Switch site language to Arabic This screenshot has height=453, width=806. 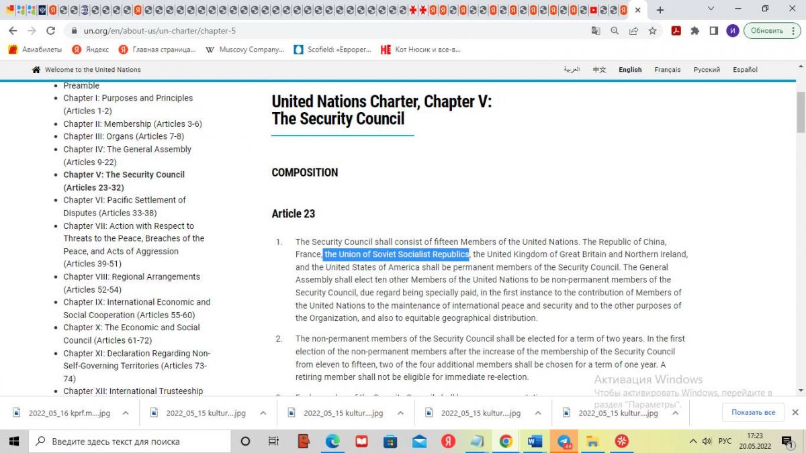[572, 70]
